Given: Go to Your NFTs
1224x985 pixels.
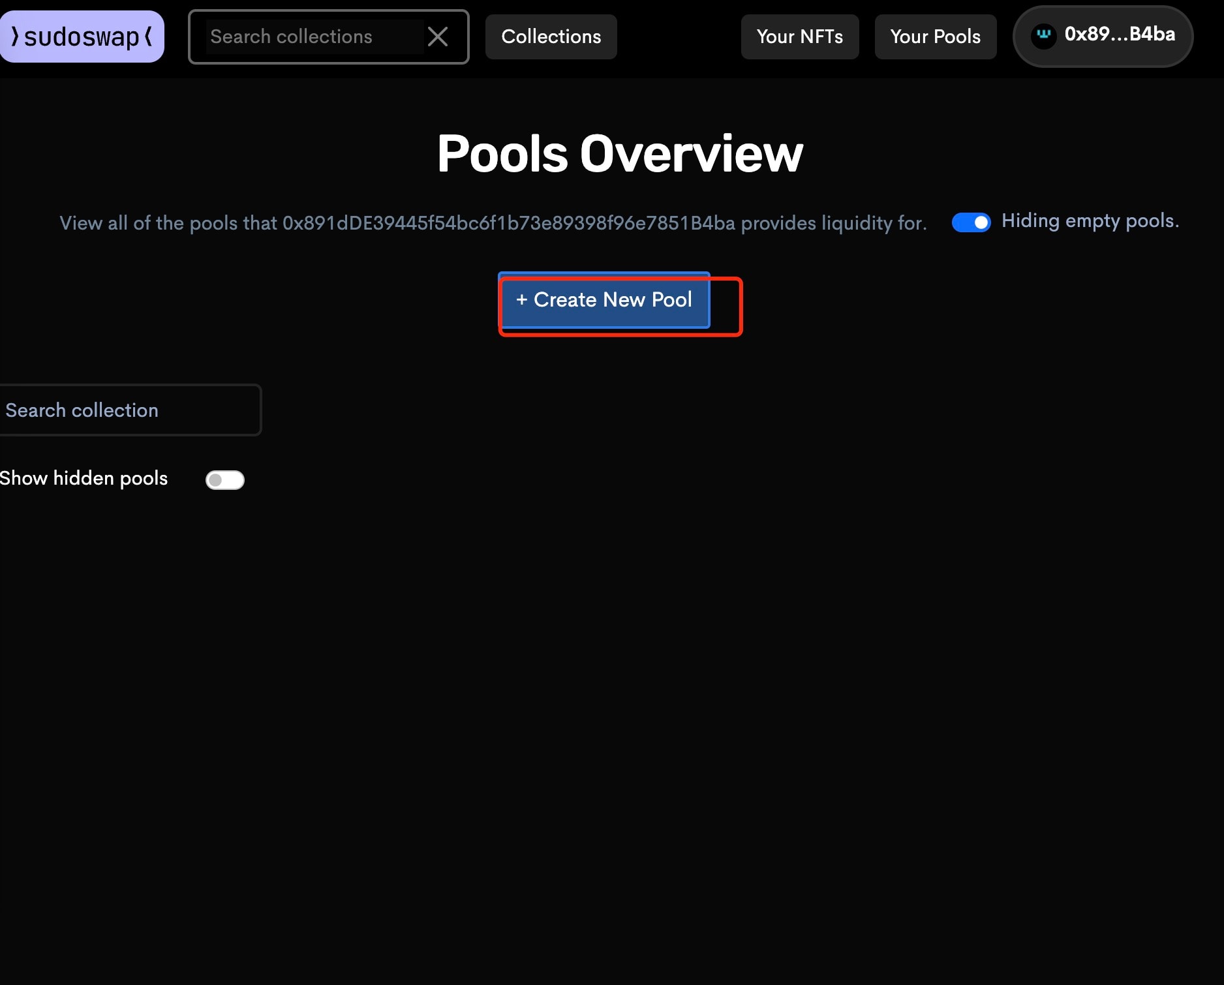Looking at the screenshot, I should coord(799,37).
